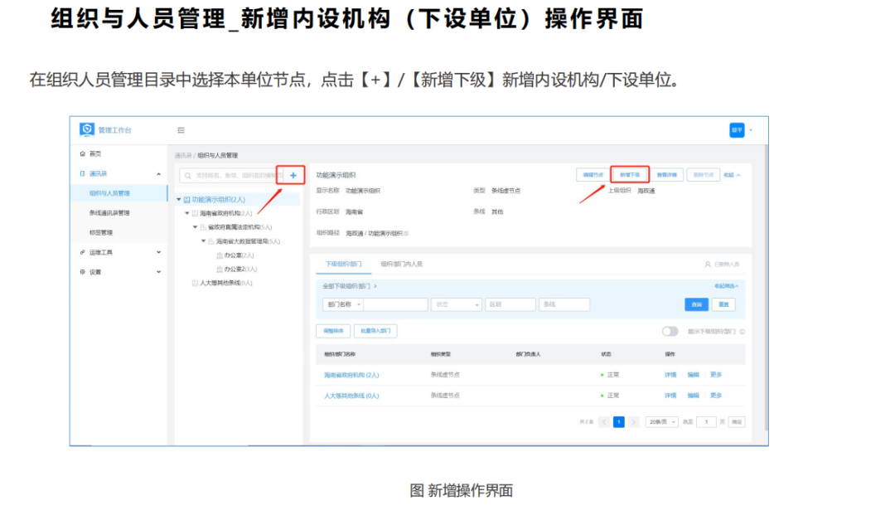Open the 20条/页 page size dropdown

(x=661, y=421)
